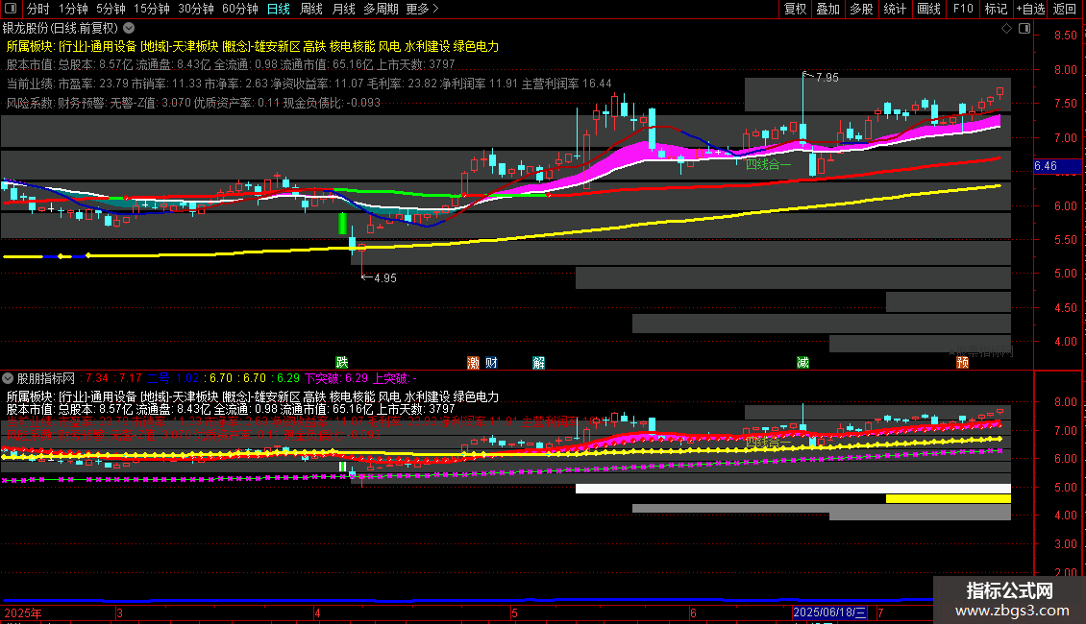1086x624 pixels.
Task: Go back with 返回 button
Action: point(1065,9)
